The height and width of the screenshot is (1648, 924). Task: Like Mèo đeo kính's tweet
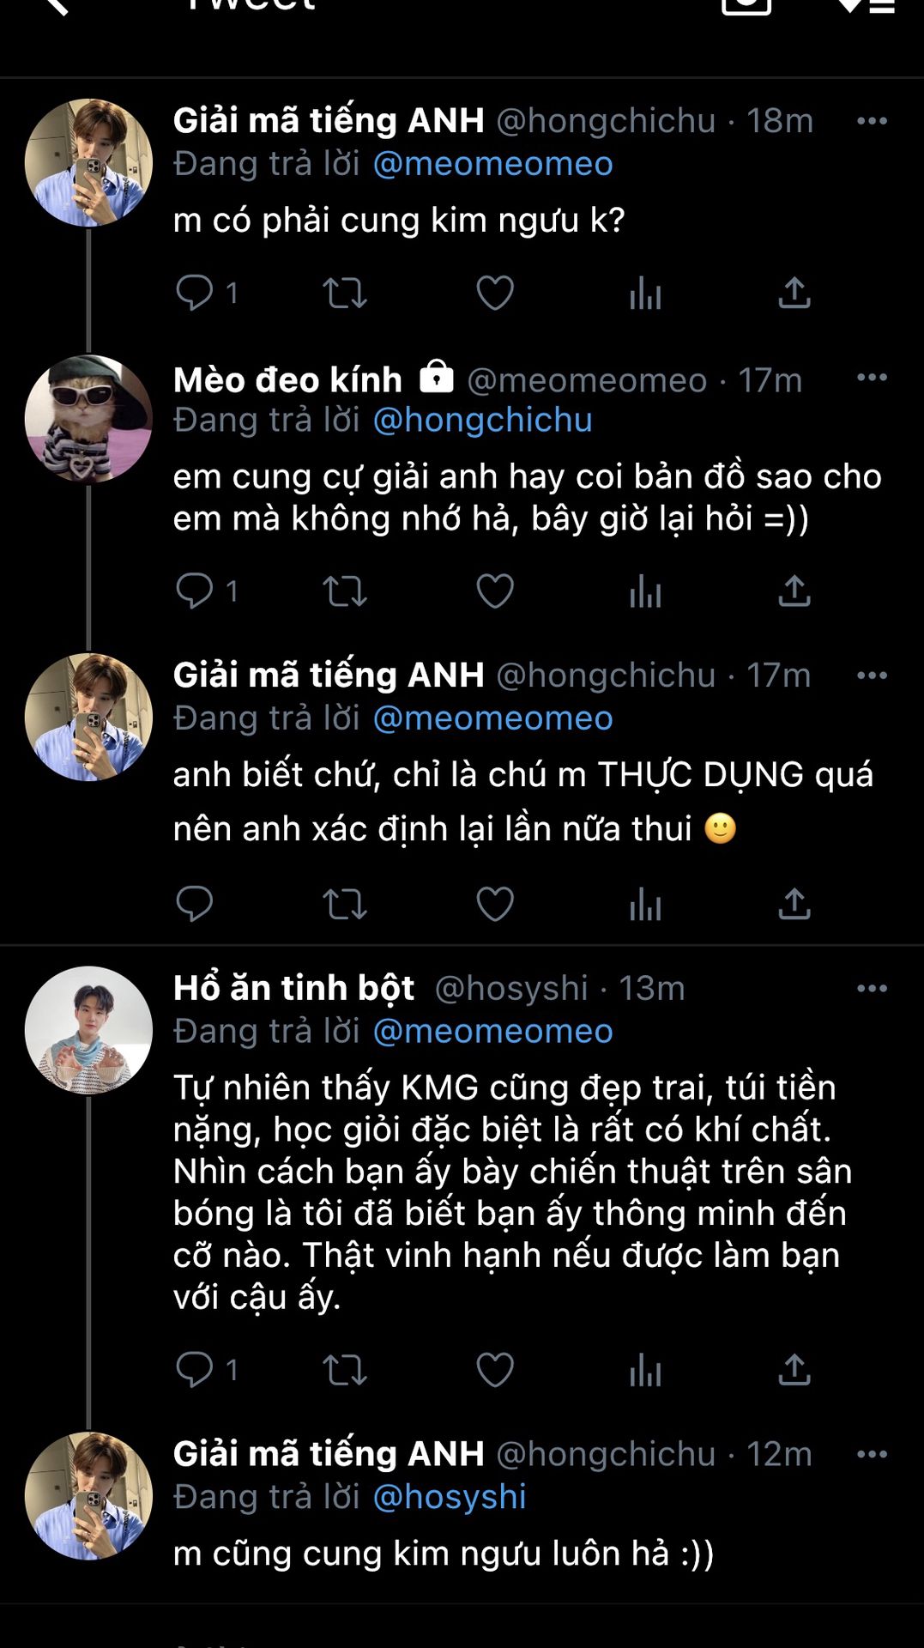[495, 591]
